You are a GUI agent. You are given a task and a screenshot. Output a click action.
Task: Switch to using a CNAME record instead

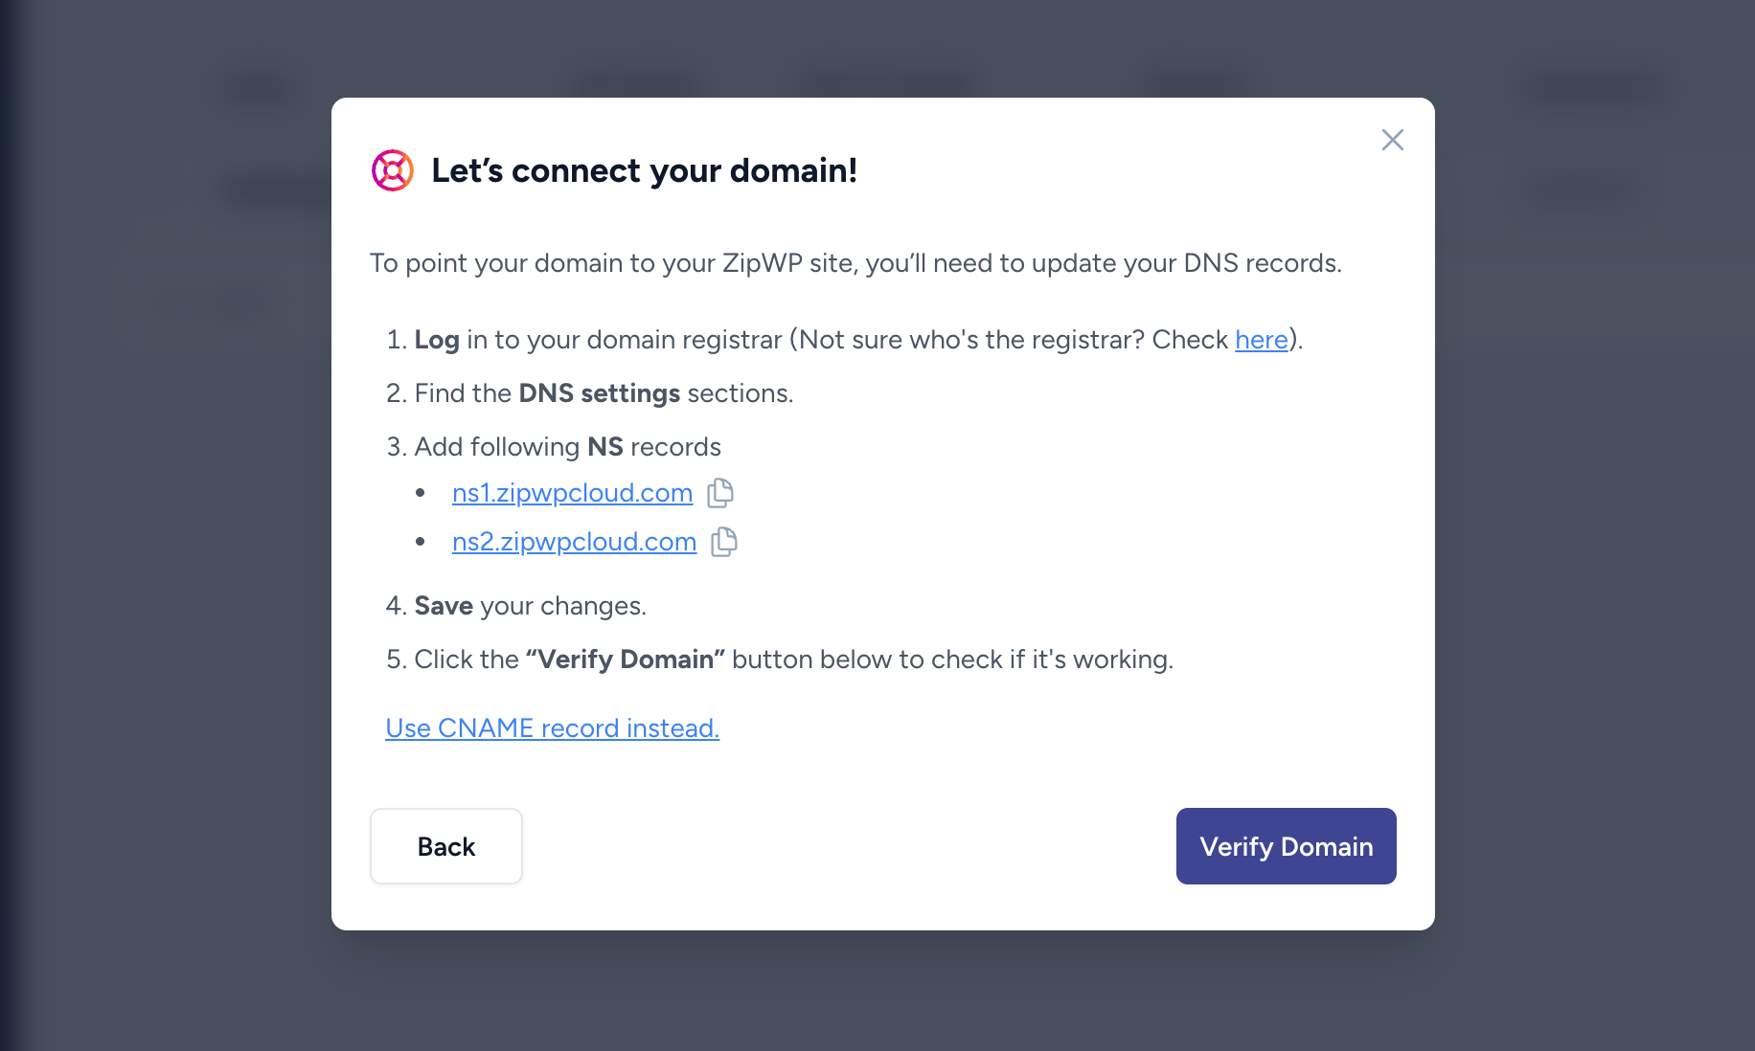552,728
